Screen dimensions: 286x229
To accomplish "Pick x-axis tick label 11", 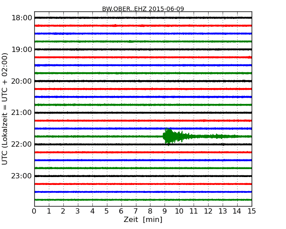I will 194,211.
